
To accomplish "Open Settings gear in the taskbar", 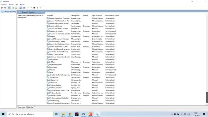I will click(84, 114).
